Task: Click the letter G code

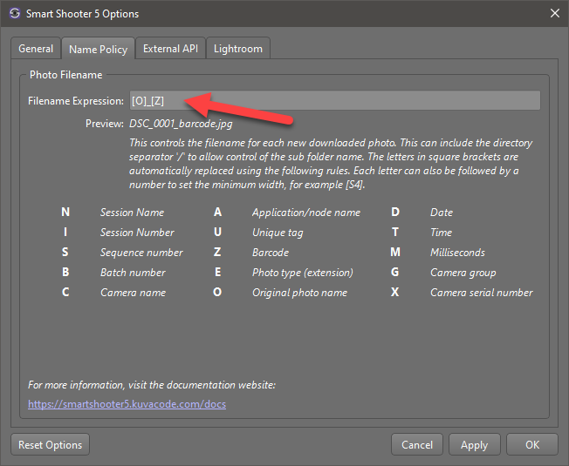Action: (x=395, y=272)
